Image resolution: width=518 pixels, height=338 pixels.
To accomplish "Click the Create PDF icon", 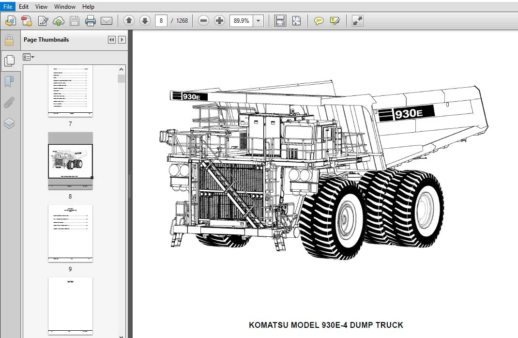I will click(27, 21).
